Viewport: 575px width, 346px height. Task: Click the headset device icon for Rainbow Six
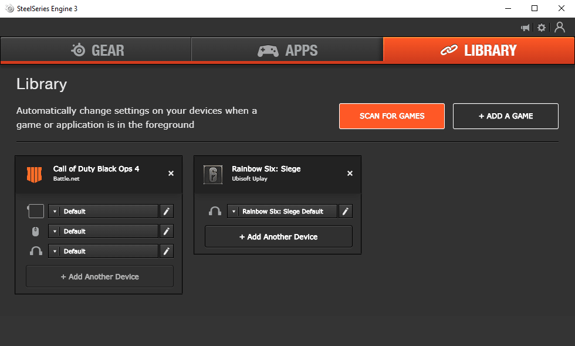pyautogui.click(x=215, y=211)
